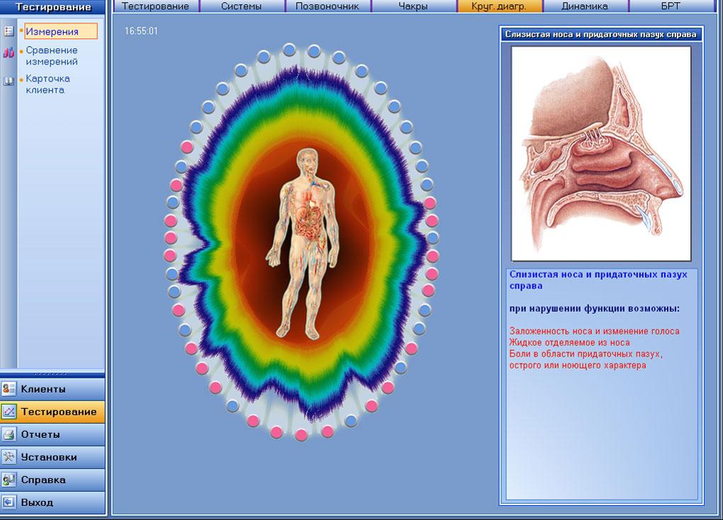This screenshot has width=723, height=520.
Task: Click the Тестирование button in bottom navigation
Action: [x=52, y=412]
